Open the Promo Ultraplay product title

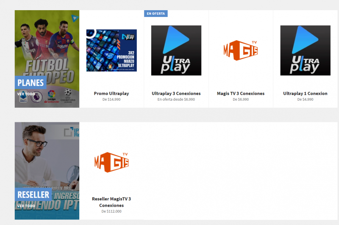[111, 93]
